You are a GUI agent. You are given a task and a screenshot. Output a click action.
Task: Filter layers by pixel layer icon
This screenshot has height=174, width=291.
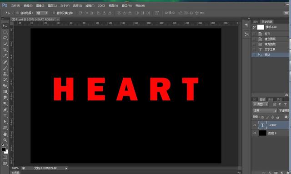(x=274, y=104)
